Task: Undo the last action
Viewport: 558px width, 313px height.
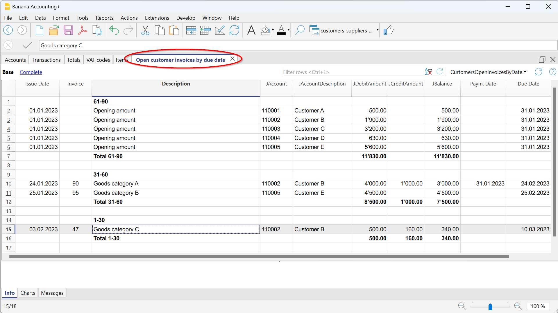Action: (x=114, y=30)
